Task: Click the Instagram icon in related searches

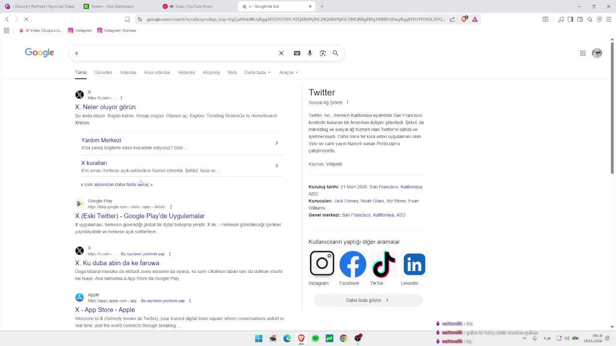Action: point(322,263)
